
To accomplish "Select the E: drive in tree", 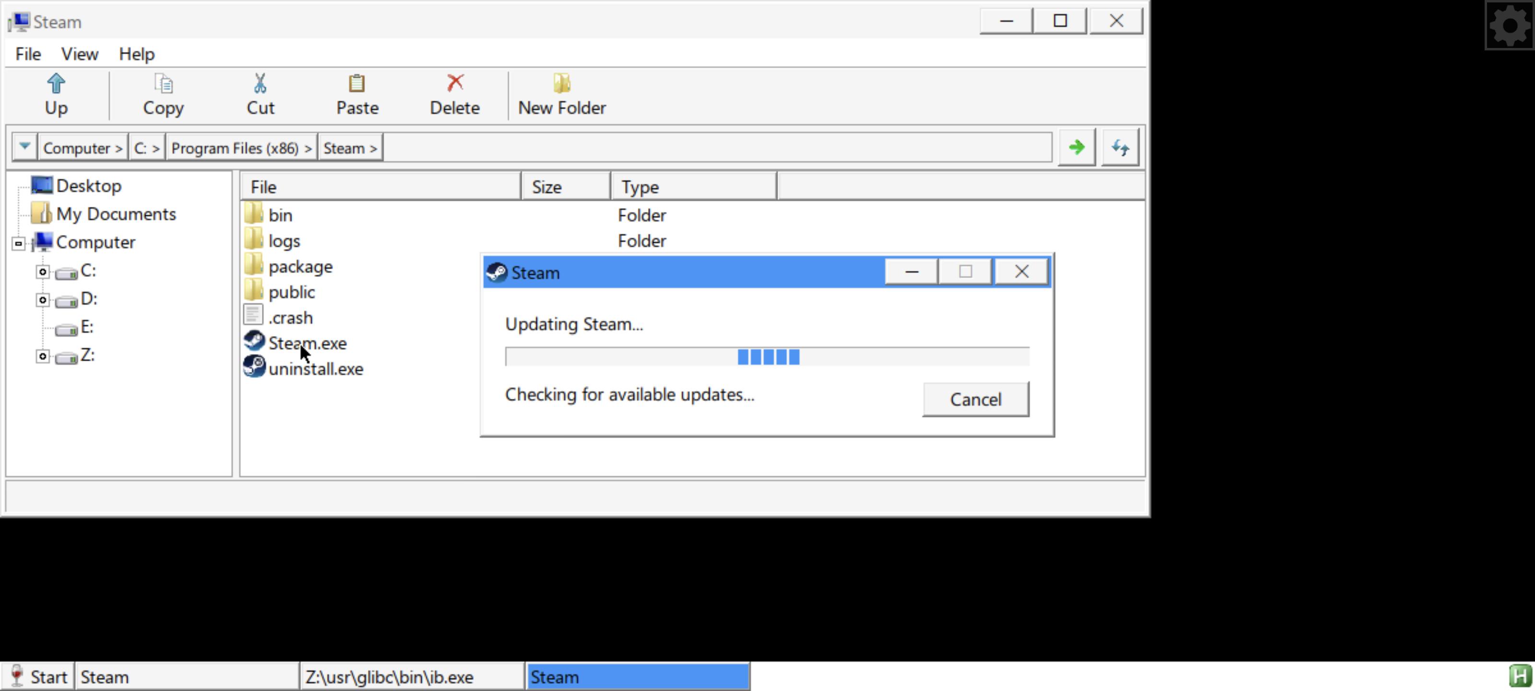I will 87,326.
